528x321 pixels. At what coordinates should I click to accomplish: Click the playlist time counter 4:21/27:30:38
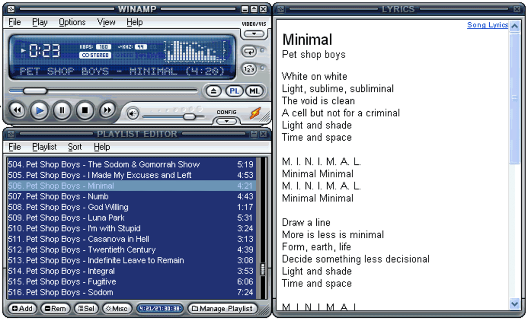[x=160, y=309]
